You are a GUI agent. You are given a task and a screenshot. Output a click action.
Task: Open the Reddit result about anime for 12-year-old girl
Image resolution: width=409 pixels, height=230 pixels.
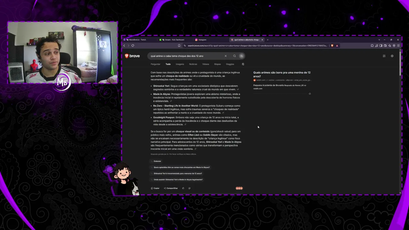[x=282, y=74]
